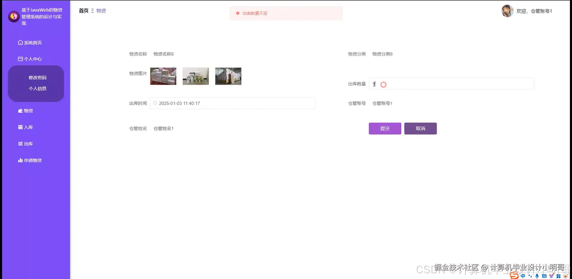The height and width of the screenshot is (279, 572).
Task: Collapse the 个人中心 submenu
Action: (x=30, y=59)
